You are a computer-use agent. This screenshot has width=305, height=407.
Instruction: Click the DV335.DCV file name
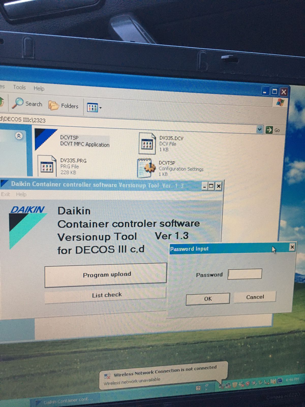point(171,138)
